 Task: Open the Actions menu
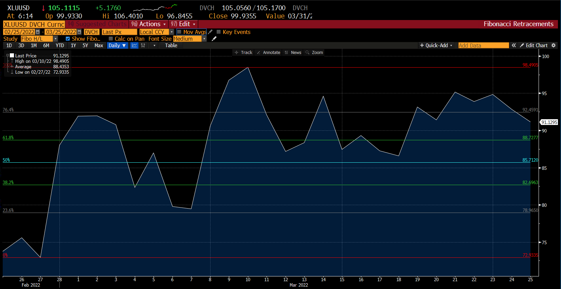pos(149,24)
